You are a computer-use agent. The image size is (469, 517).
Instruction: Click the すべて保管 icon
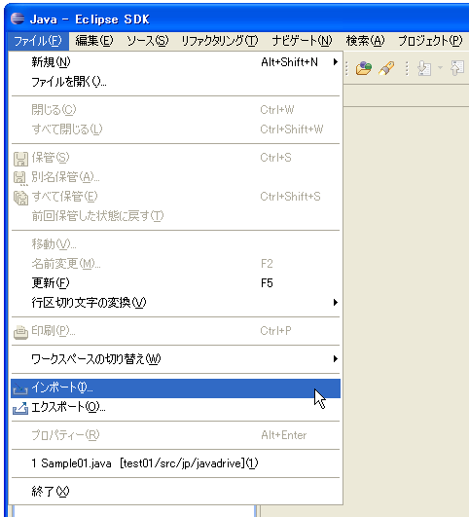tap(20, 198)
